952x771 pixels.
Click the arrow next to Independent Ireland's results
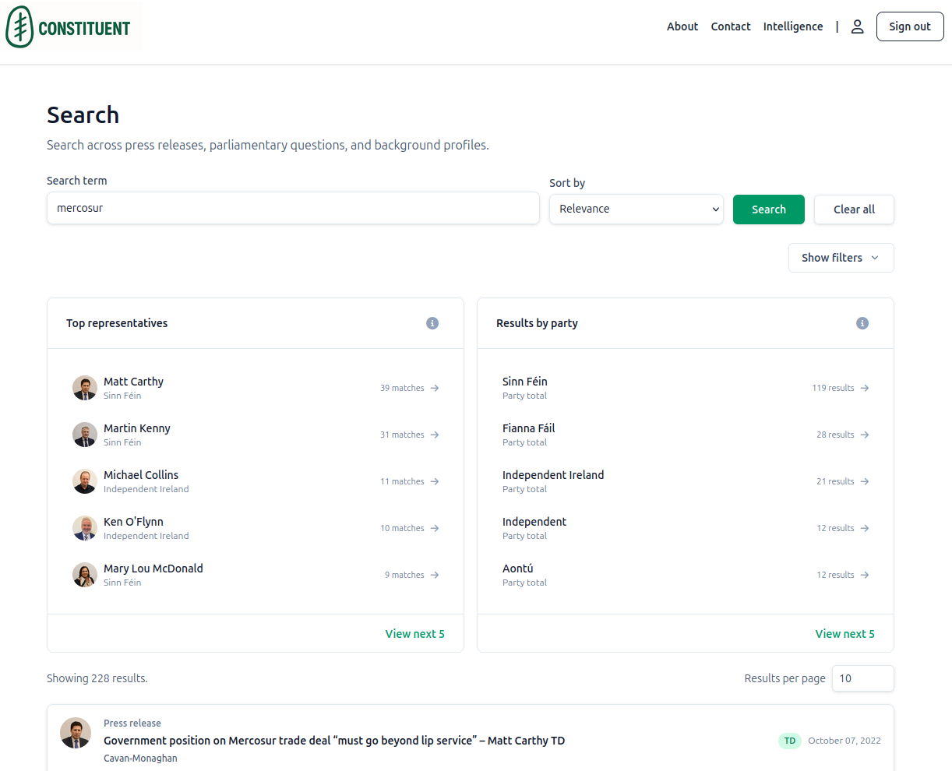pos(865,481)
